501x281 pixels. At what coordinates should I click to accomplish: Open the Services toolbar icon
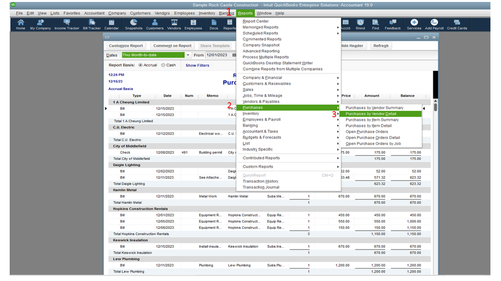point(414,24)
